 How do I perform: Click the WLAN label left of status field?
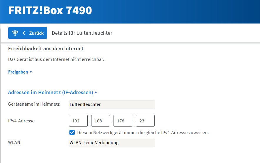click(x=14, y=142)
